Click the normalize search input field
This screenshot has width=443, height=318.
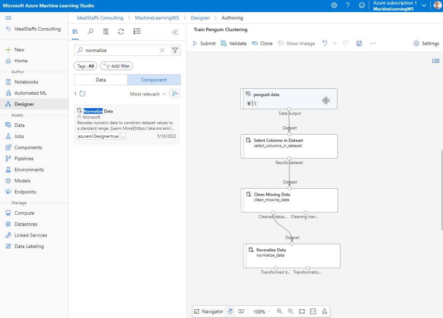pos(121,50)
